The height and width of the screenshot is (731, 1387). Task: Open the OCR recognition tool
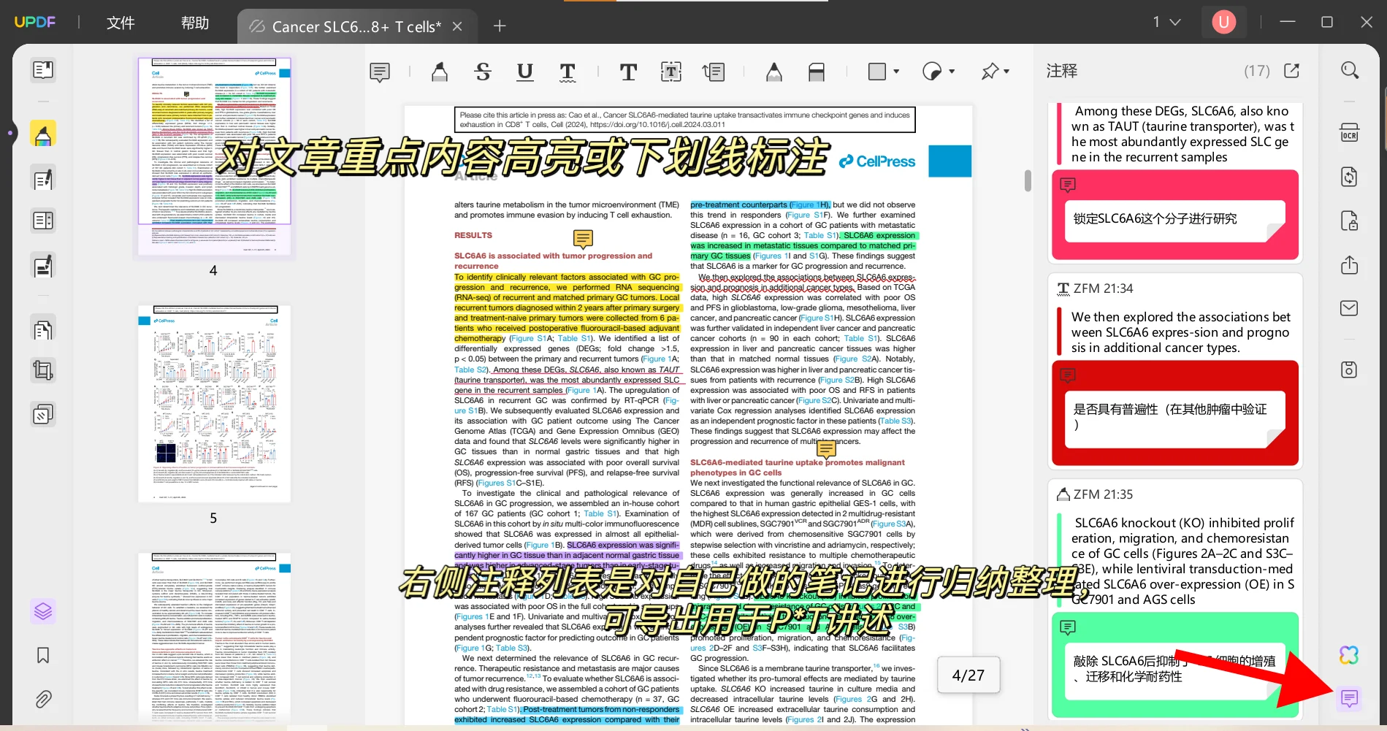click(x=1350, y=134)
